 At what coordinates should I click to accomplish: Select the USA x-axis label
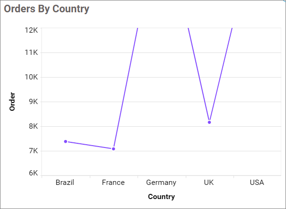pos(257,183)
